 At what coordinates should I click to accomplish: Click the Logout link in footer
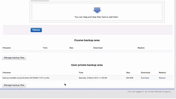[167, 92]
